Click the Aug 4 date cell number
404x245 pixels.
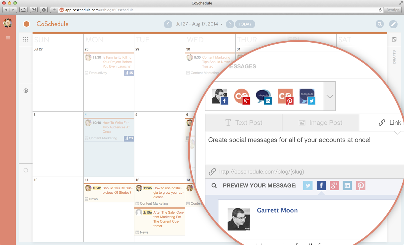86,114
